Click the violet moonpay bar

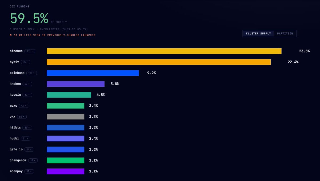point(65,171)
